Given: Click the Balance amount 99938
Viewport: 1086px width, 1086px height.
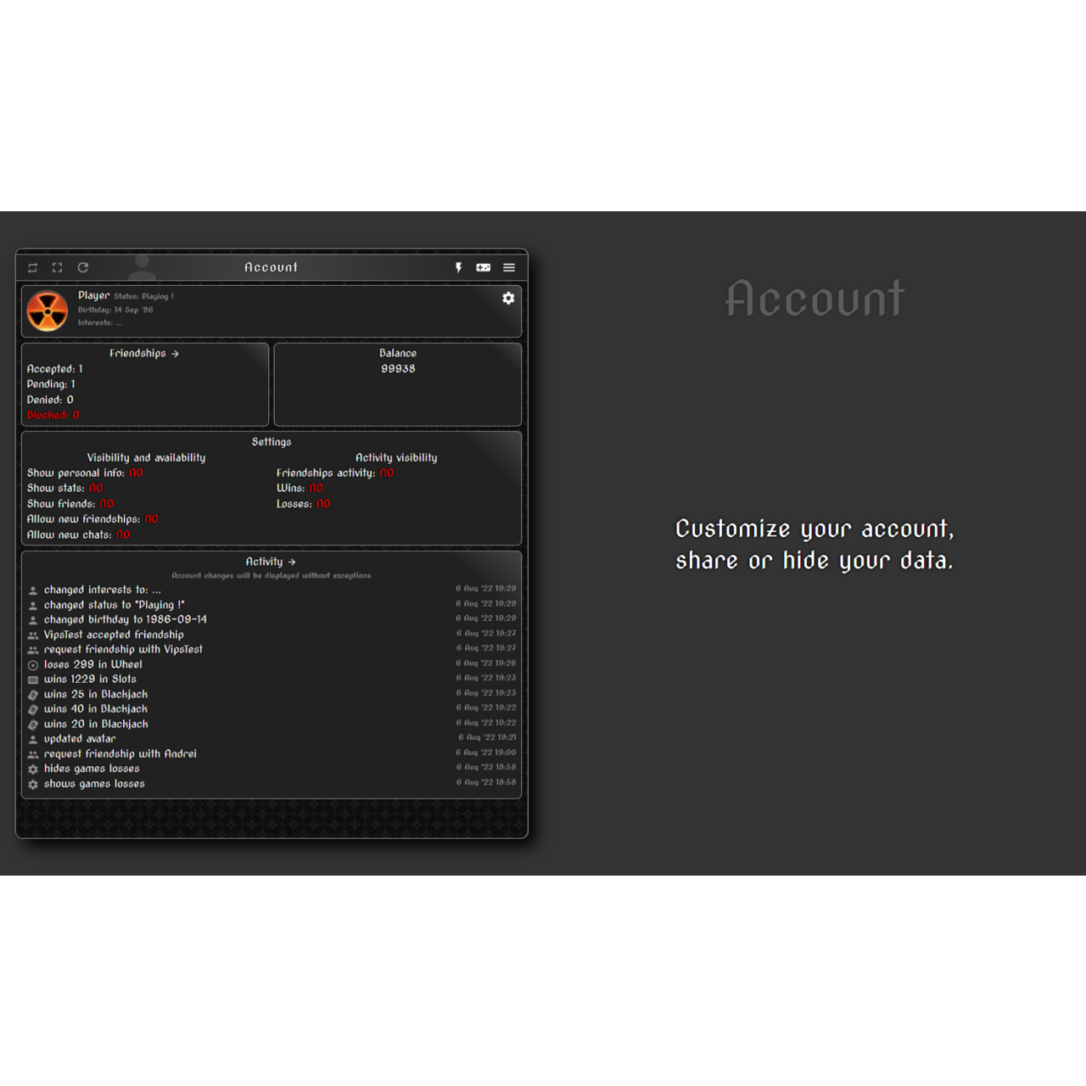Looking at the screenshot, I should point(398,369).
